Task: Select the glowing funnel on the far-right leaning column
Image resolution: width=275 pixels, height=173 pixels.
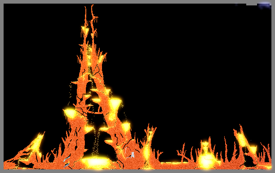Action: click(x=253, y=149)
